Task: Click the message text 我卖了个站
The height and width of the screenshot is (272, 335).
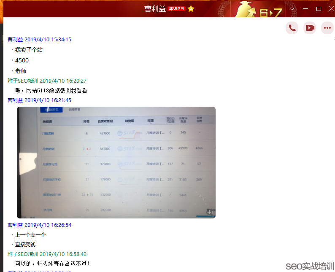Action: pyautogui.click(x=29, y=50)
